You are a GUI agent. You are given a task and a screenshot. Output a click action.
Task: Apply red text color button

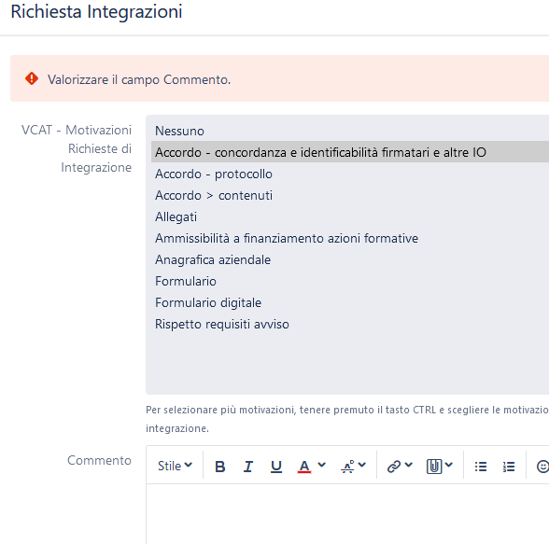[x=304, y=467]
